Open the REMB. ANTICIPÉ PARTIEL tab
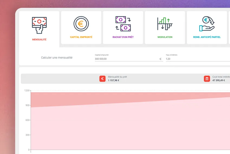Screen dimensions: 230x154 click(207, 28)
